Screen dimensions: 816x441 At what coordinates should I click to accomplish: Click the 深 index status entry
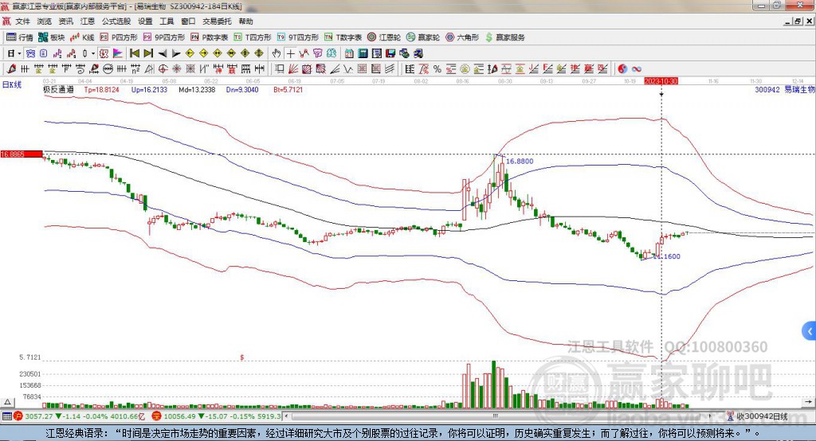pyautogui.click(x=216, y=416)
